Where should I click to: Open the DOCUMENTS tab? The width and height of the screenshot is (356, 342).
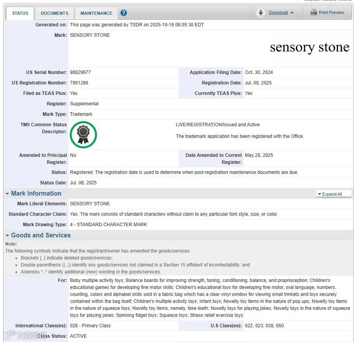[x=55, y=13]
